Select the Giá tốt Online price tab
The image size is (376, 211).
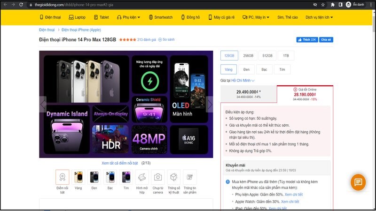[305, 94]
